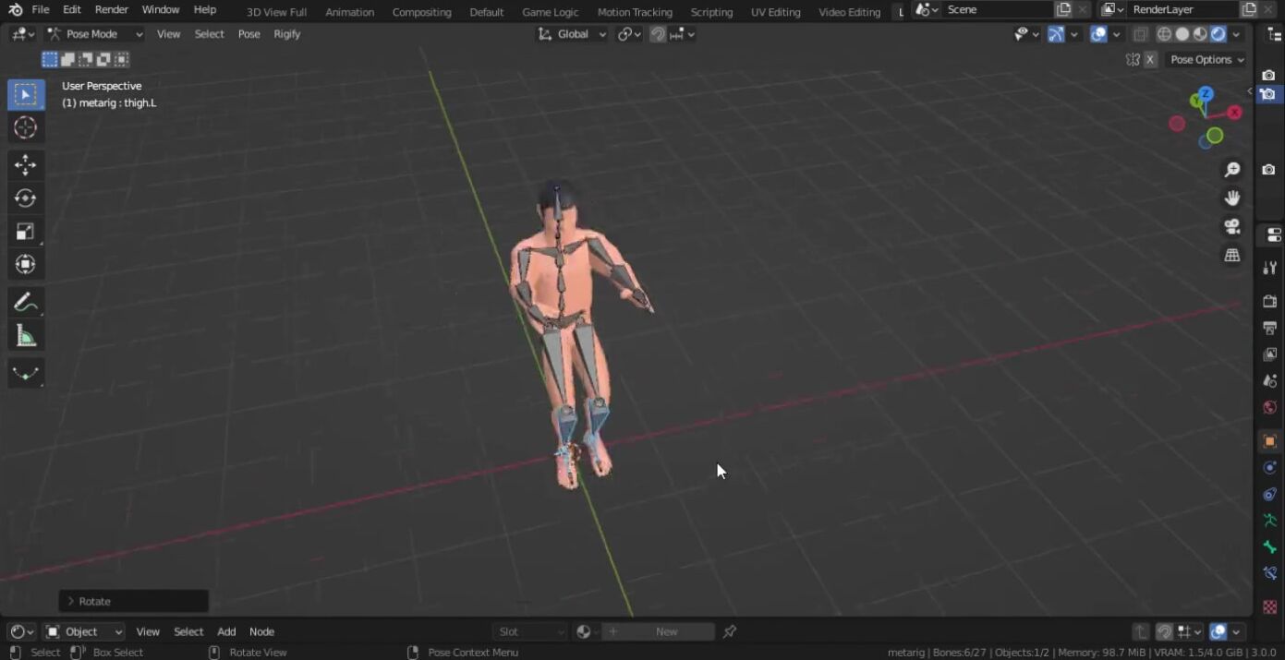
Task: Switch to the Animation workspace tab
Action: tap(349, 12)
